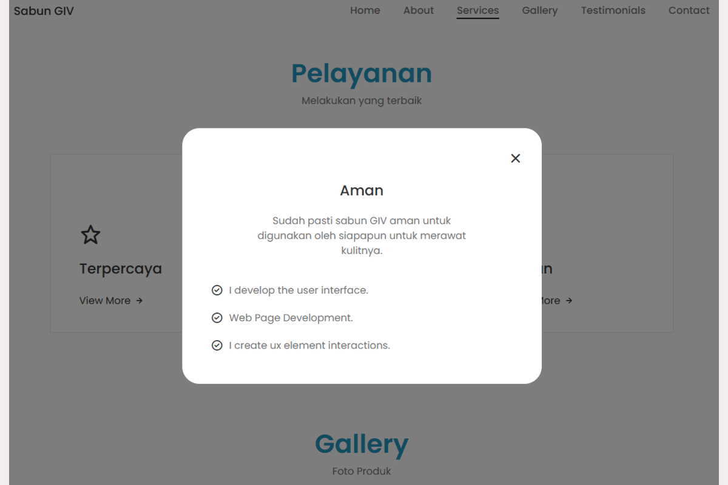The image size is (728, 485).
Task: Click check icon beside "Web Page Development"
Action: pos(217,318)
